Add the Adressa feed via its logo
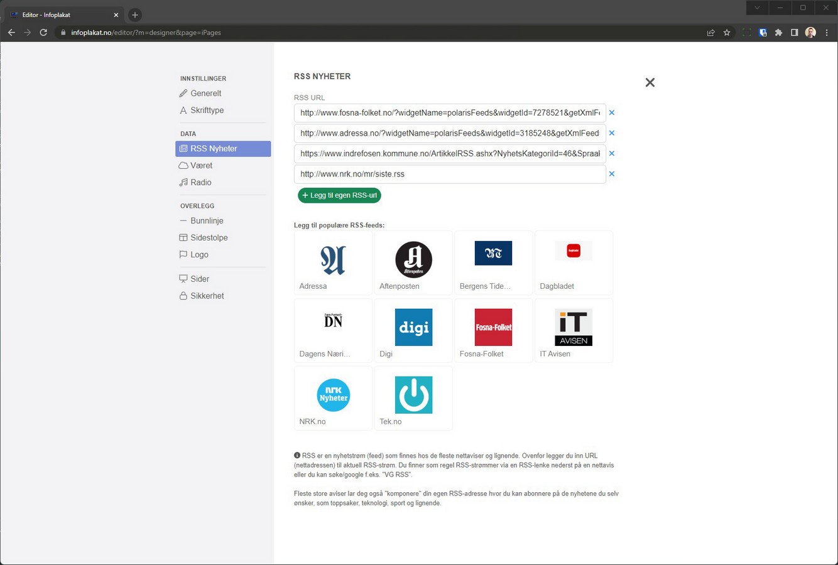838x565 pixels. [333, 260]
